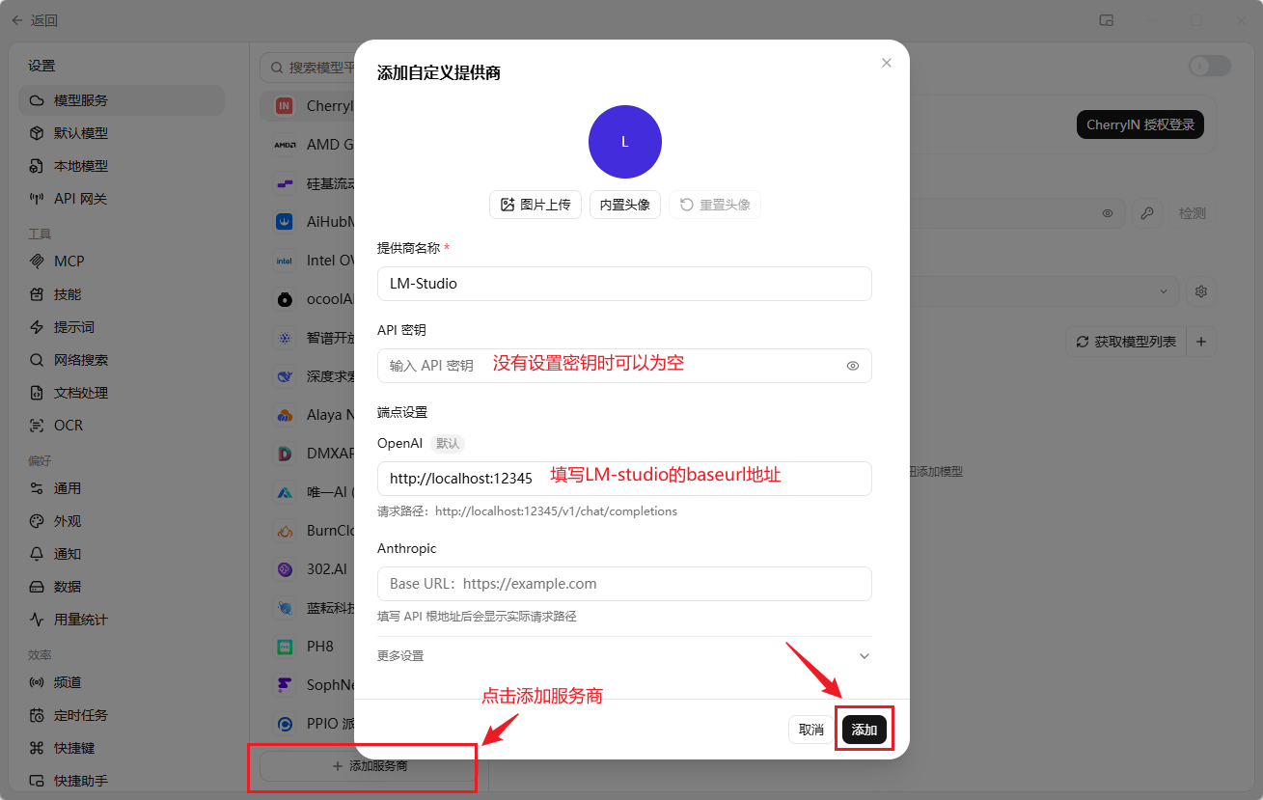This screenshot has height=800, width=1263.
Task: Click the 内置头像 button
Action: pyautogui.click(x=625, y=205)
